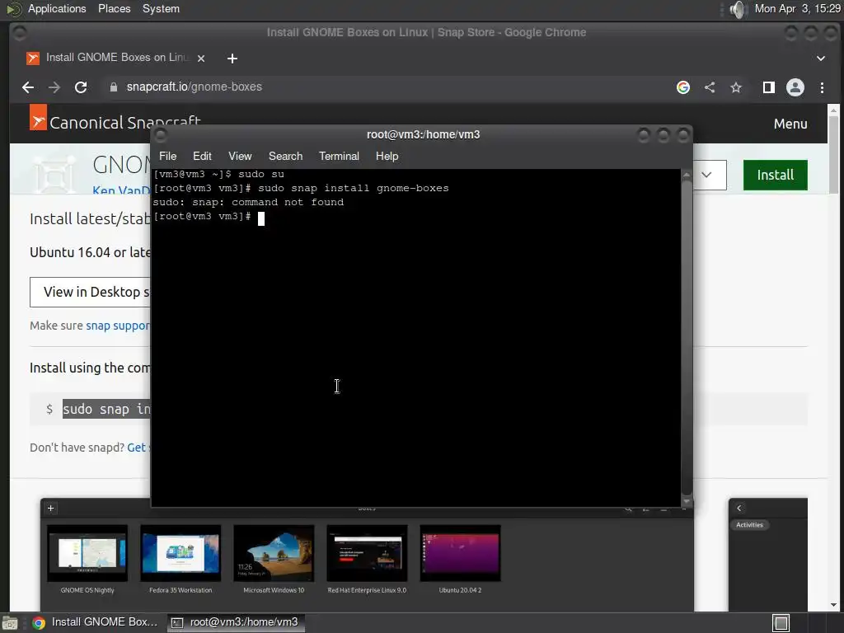The image size is (844, 633).
Task: Expand the channel dropdown beside Install
Action: click(x=707, y=175)
